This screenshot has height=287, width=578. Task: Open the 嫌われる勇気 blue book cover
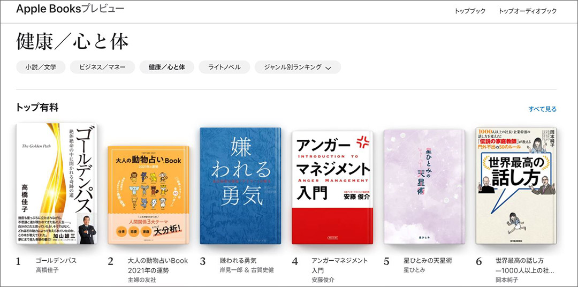[240, 186]
